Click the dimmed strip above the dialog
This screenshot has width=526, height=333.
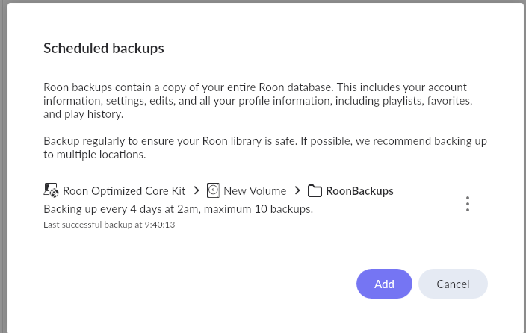263,1
